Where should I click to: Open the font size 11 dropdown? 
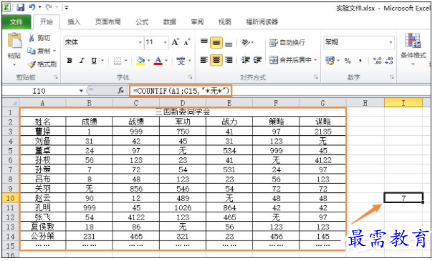[x=165, y=42]
